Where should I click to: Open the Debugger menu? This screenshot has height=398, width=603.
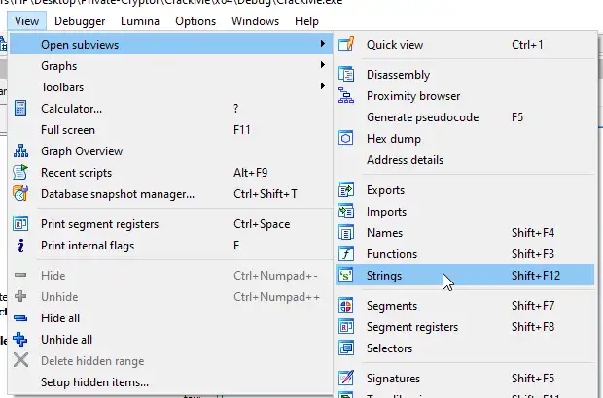click(x=80, y=20)
